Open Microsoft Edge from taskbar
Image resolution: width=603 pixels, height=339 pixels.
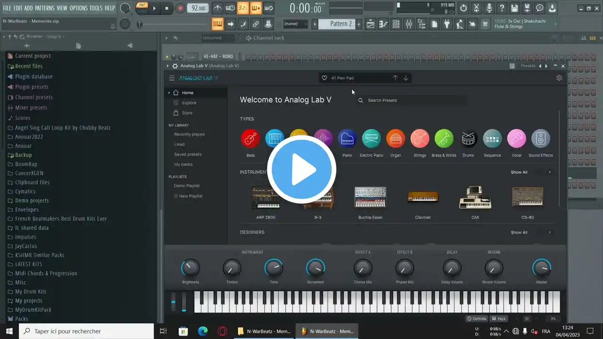(203, 331)
